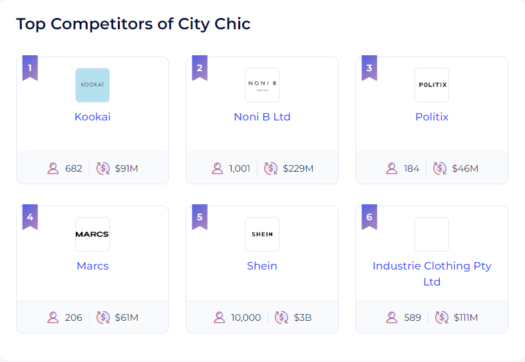This screenshot has width=525, height=362.
Task: Open Industrie Clothing Pty Ltd link
Action: click(432, 273)
